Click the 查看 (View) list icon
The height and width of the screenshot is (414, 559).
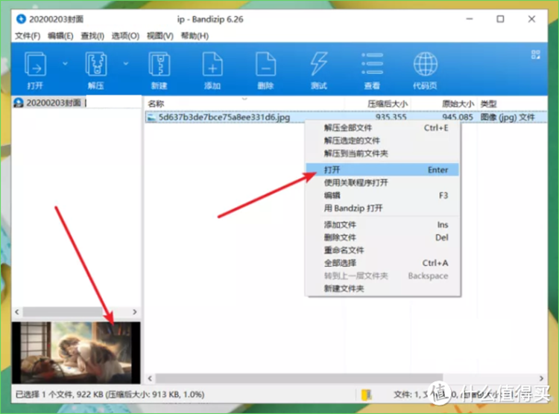(x=372, y=64)
